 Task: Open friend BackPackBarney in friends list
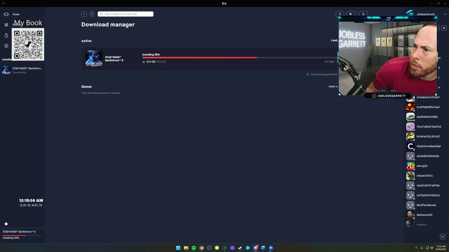(x=424, y=205)
